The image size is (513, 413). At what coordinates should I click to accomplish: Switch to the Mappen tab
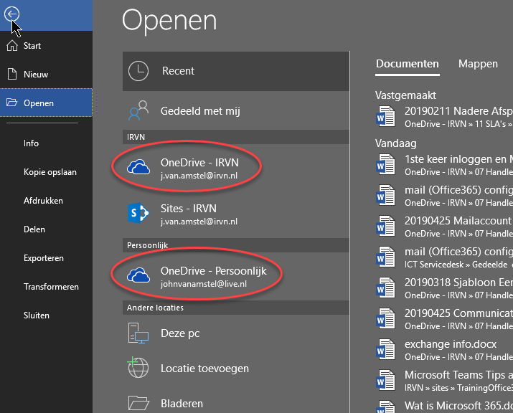click(x=478, y=64)
